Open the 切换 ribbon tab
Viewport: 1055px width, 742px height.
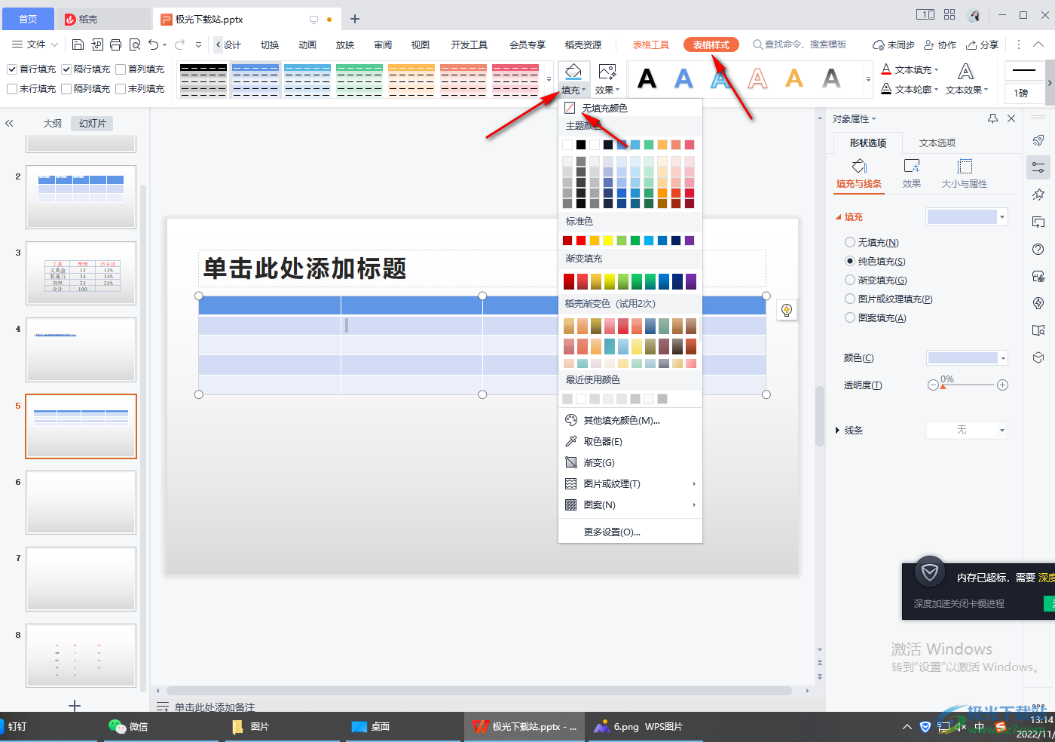point(270,44)
